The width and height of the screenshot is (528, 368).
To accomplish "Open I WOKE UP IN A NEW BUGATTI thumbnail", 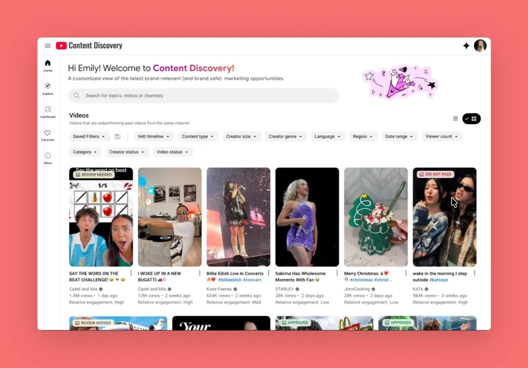I will [170, 217].
